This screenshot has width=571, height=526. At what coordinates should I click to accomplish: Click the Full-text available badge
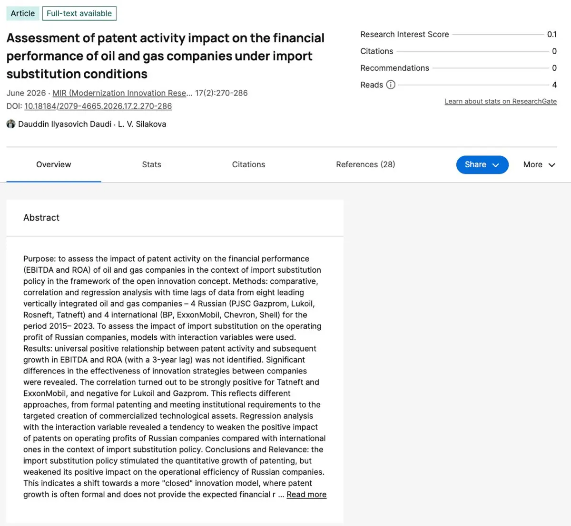[79, 13]
